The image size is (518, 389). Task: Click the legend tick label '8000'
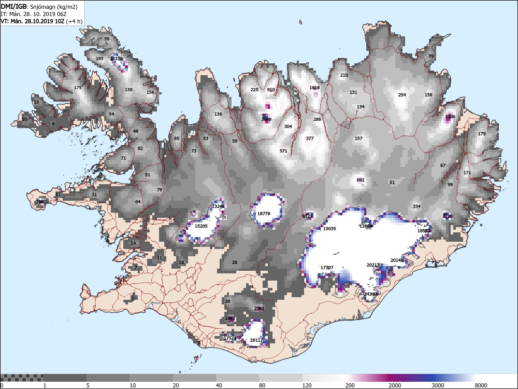481,385
